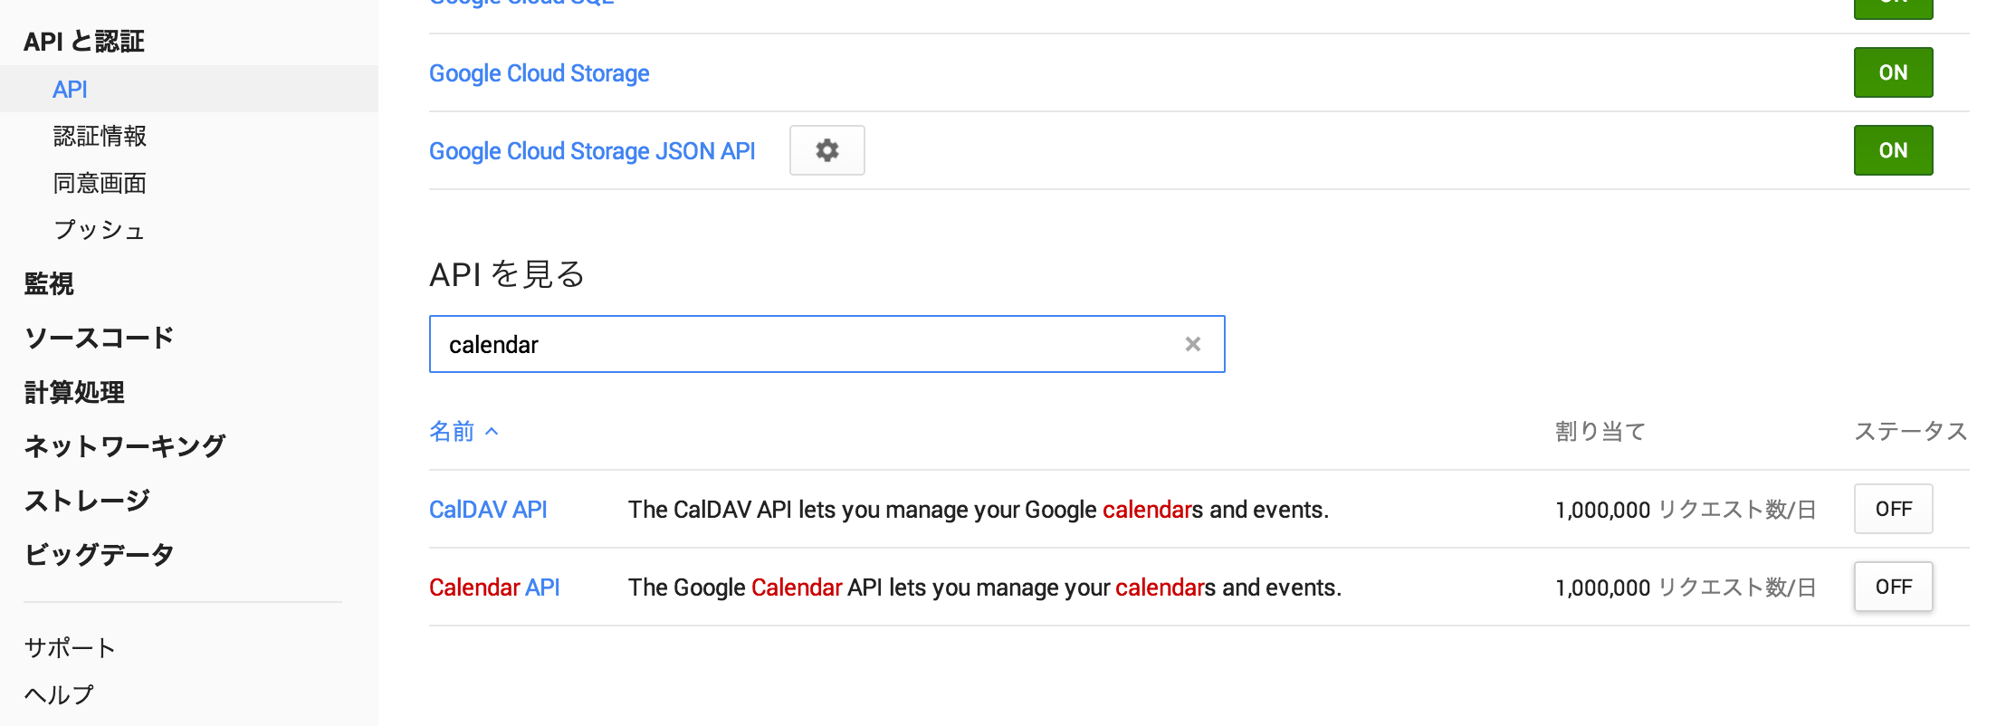Expand the ストレージ section
The image size is (2006, 726).
coord(87,500)
